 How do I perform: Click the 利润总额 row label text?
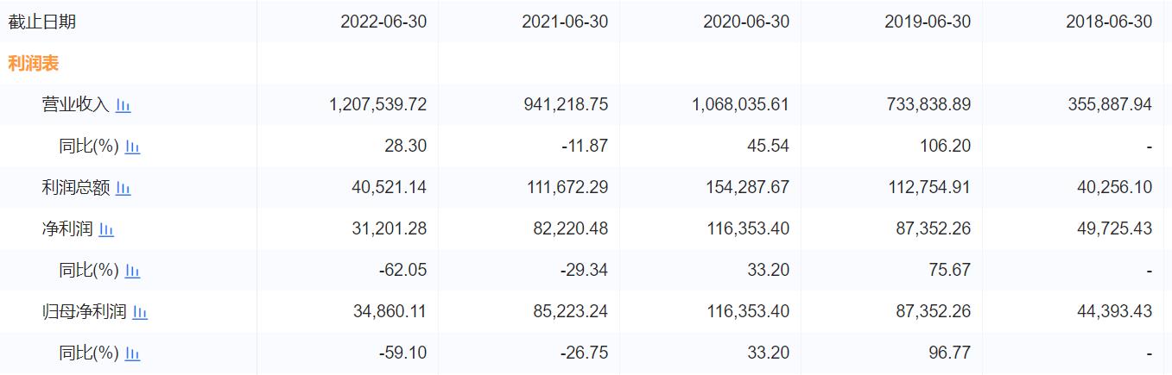coord(75,188)
